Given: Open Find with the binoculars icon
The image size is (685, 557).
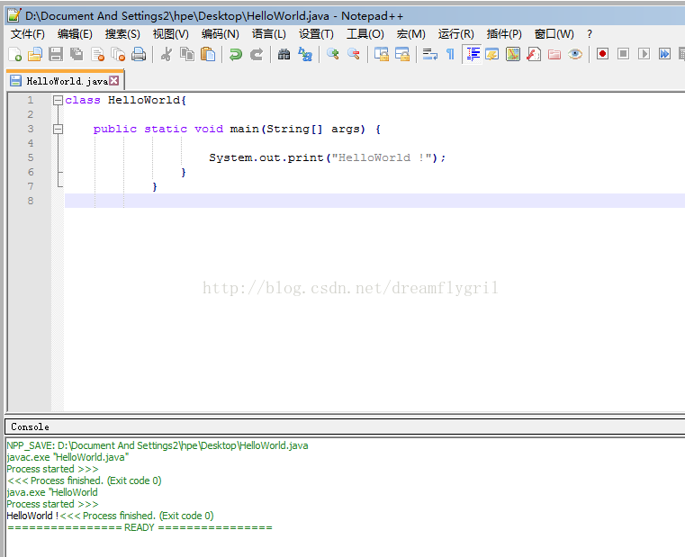Looking at the screenshot, I should coord(284,54).
